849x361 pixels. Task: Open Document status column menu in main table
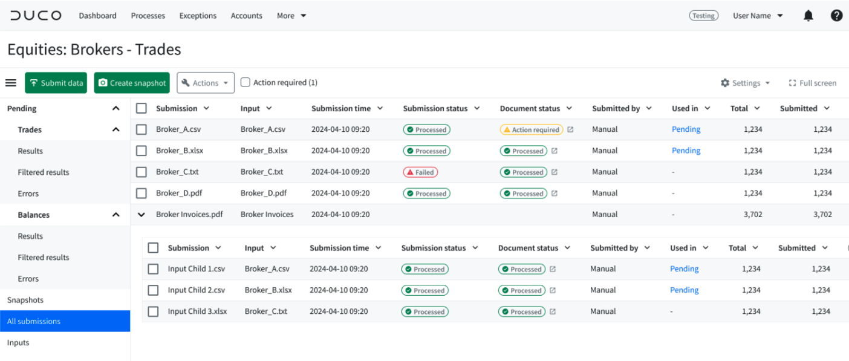(569, 108)
